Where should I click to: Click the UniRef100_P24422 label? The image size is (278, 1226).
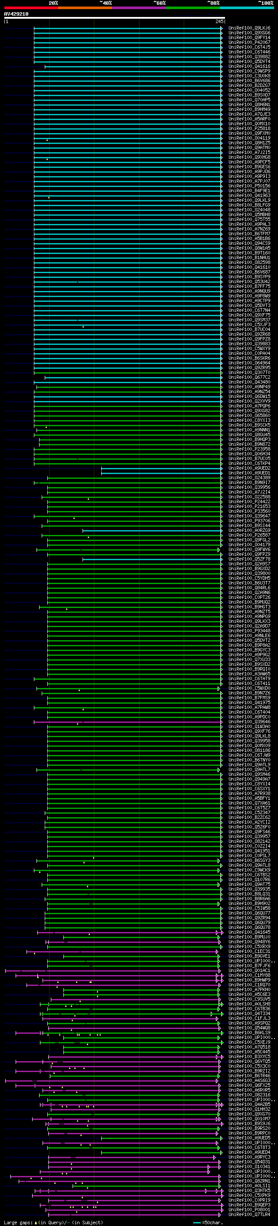249,501
